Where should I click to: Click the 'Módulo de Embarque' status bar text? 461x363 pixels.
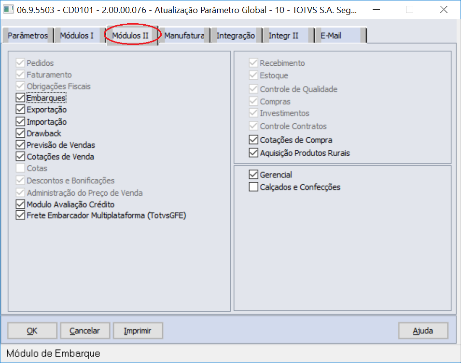53,353
